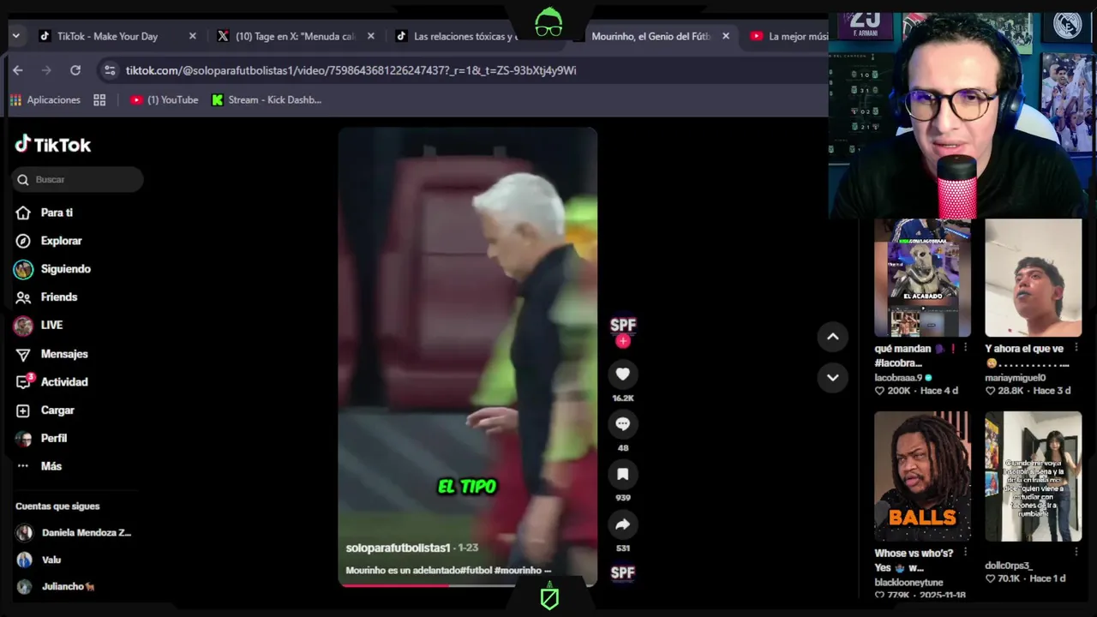The height and width of the screenshot is (617, 1097).
Task: Save video with bookmark icon
Action: [623, 474]
